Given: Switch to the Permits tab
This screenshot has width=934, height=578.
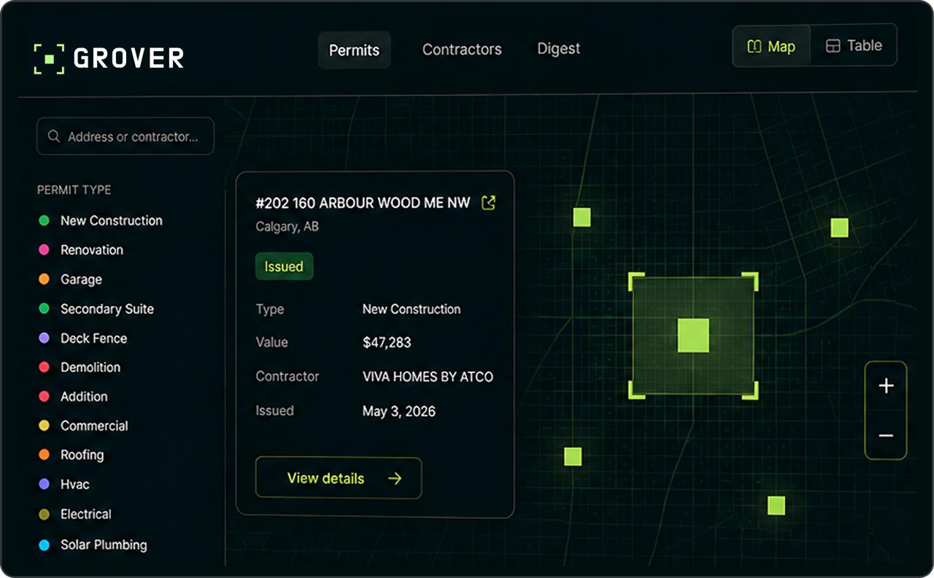Looking at the screenshot, I should (x=354, y=50).
